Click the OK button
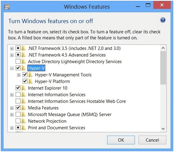Screen dimensions: 174x152 121,140
